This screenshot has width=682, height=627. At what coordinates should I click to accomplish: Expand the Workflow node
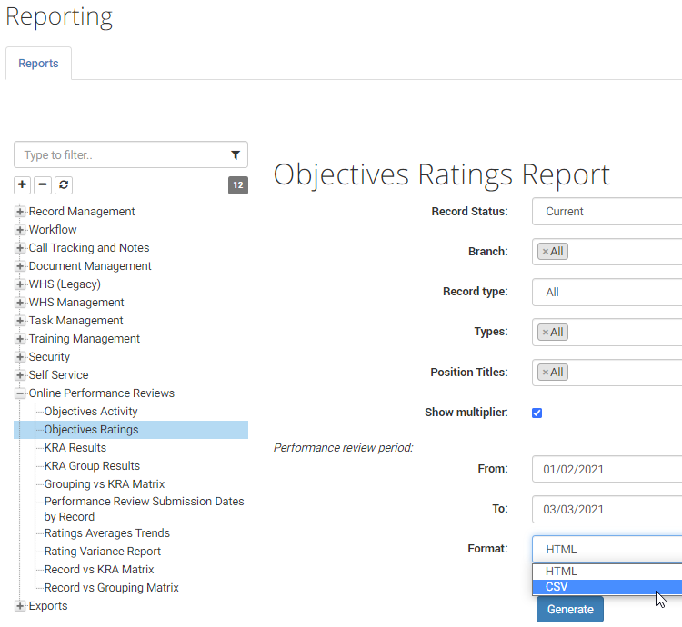[20, 230]
